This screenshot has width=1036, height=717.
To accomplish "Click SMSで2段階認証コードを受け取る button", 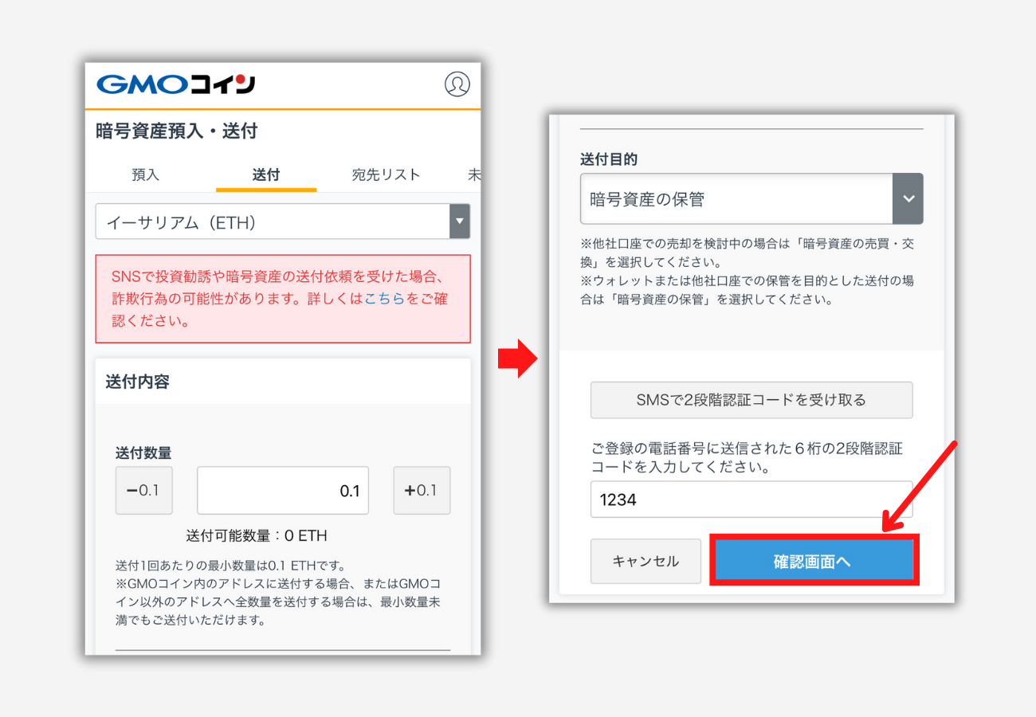I will [x=751, y=400].
